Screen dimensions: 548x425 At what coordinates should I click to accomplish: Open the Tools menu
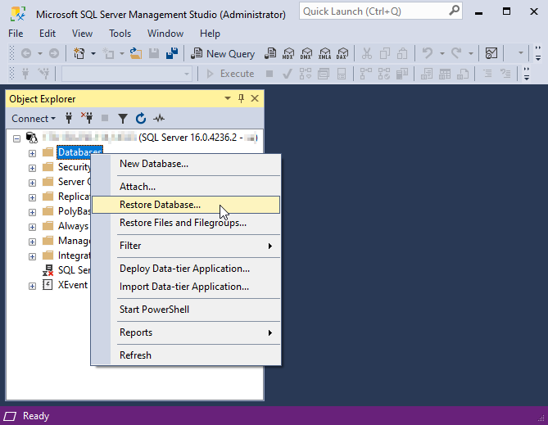tap(120, 34)
